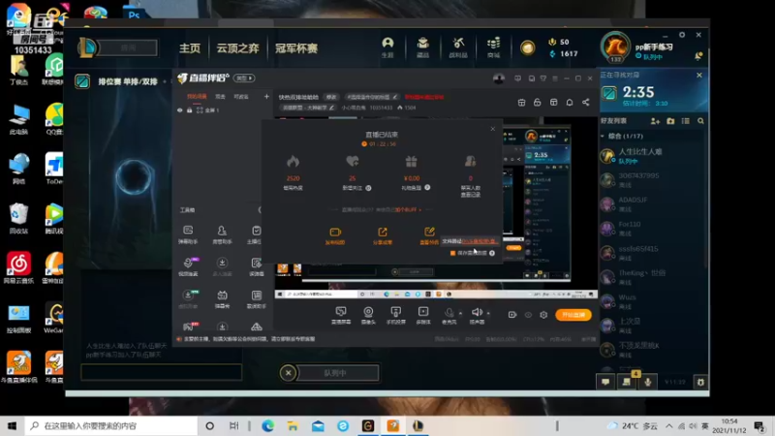775x436 pixels.
Task: Expand the speaker options arrow
Action: click(488, 313)
